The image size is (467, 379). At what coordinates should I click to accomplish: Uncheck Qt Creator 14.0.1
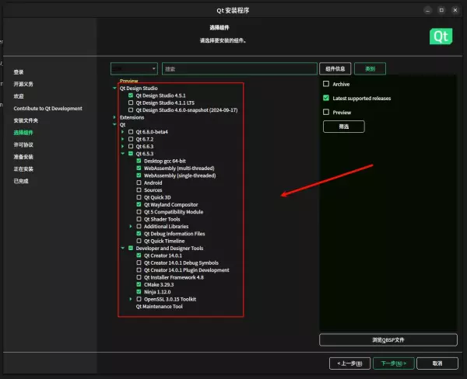[139, 256]
